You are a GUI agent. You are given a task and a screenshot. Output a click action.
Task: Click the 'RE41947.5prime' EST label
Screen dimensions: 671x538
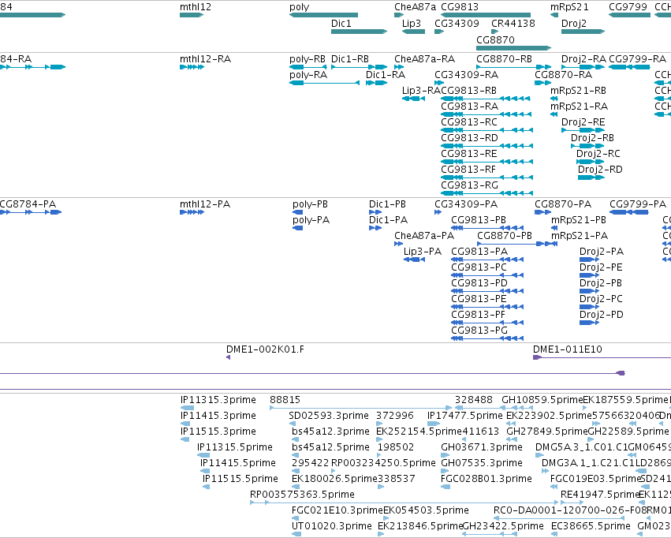(600, 495)
